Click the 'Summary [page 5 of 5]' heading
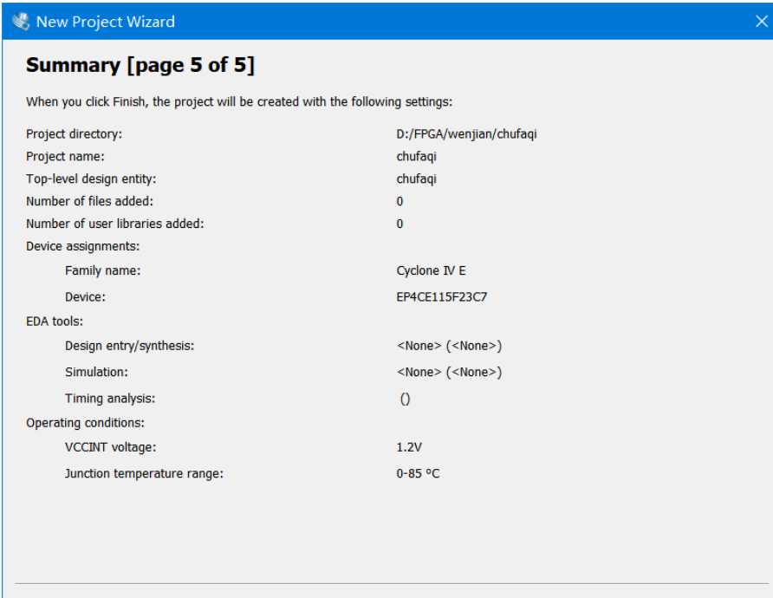The height and width of the screenshot is (598, 773). point(140,65)
